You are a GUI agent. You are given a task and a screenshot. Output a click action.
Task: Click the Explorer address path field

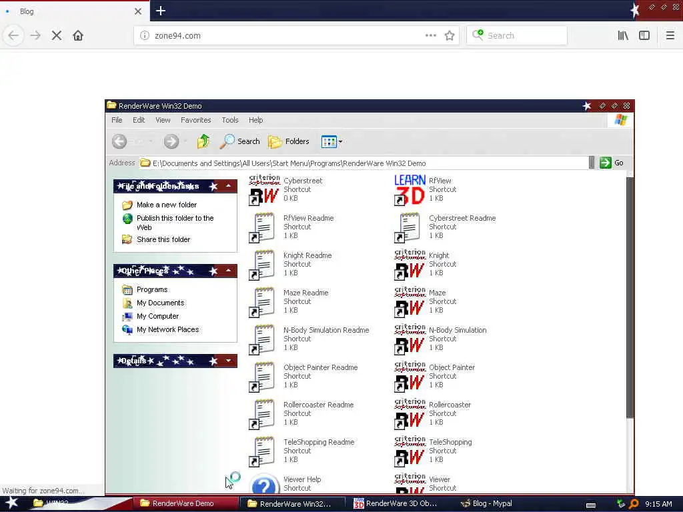coord(364,163)
